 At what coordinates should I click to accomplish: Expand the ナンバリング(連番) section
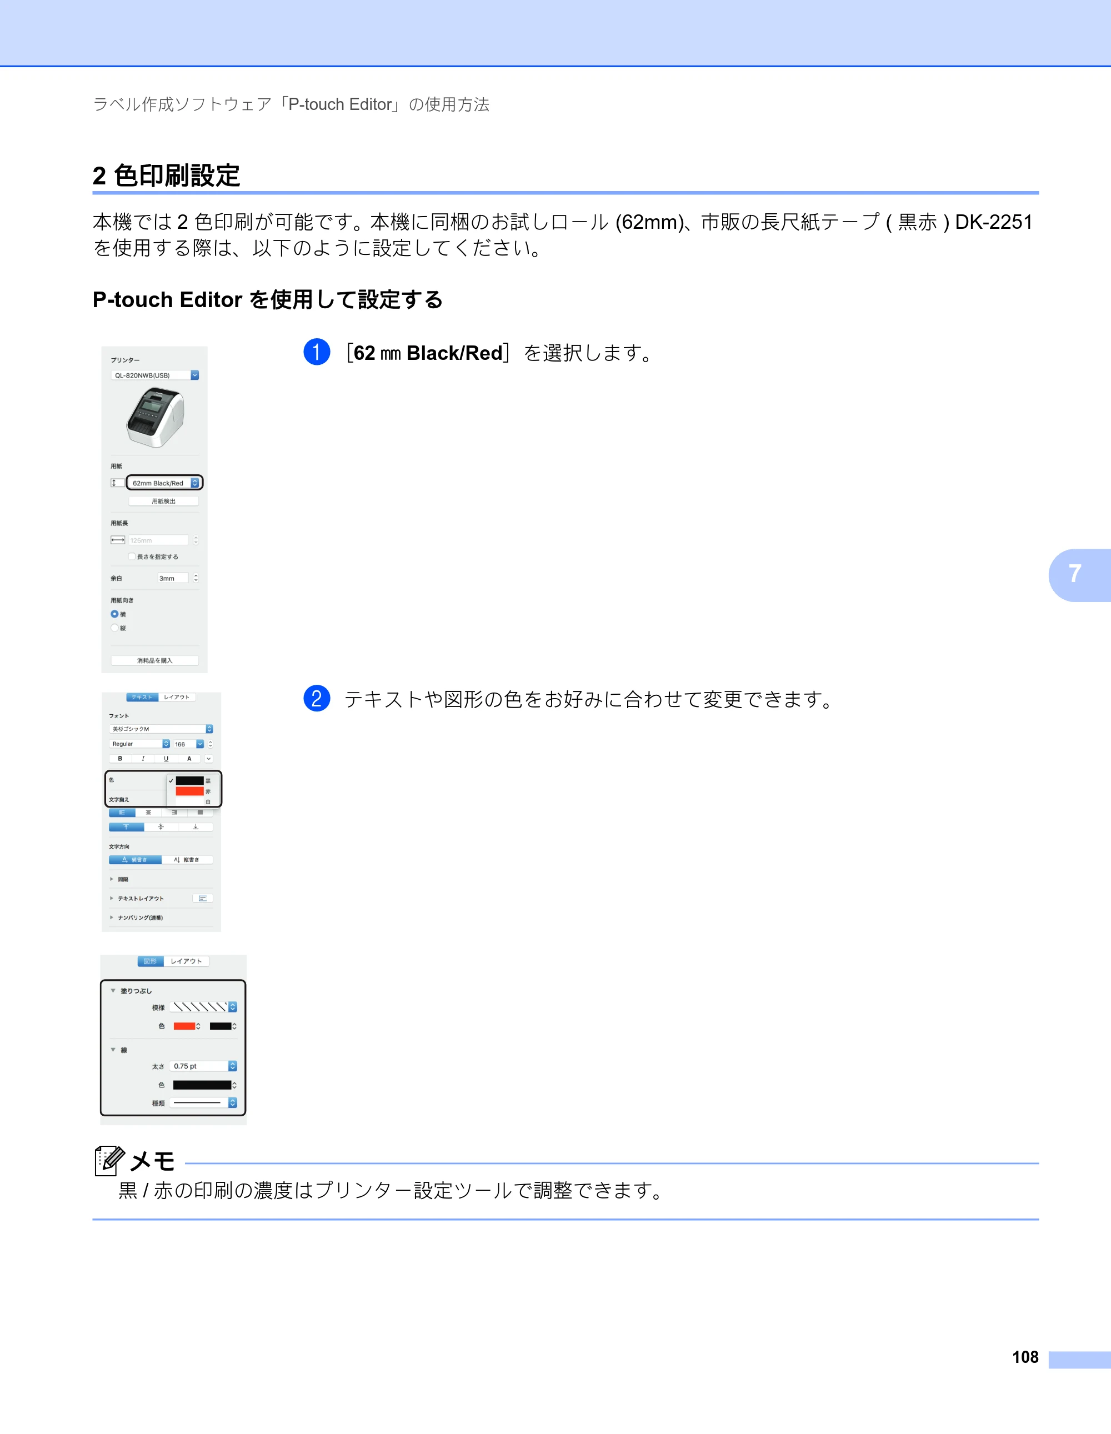[x=112, y=917]
